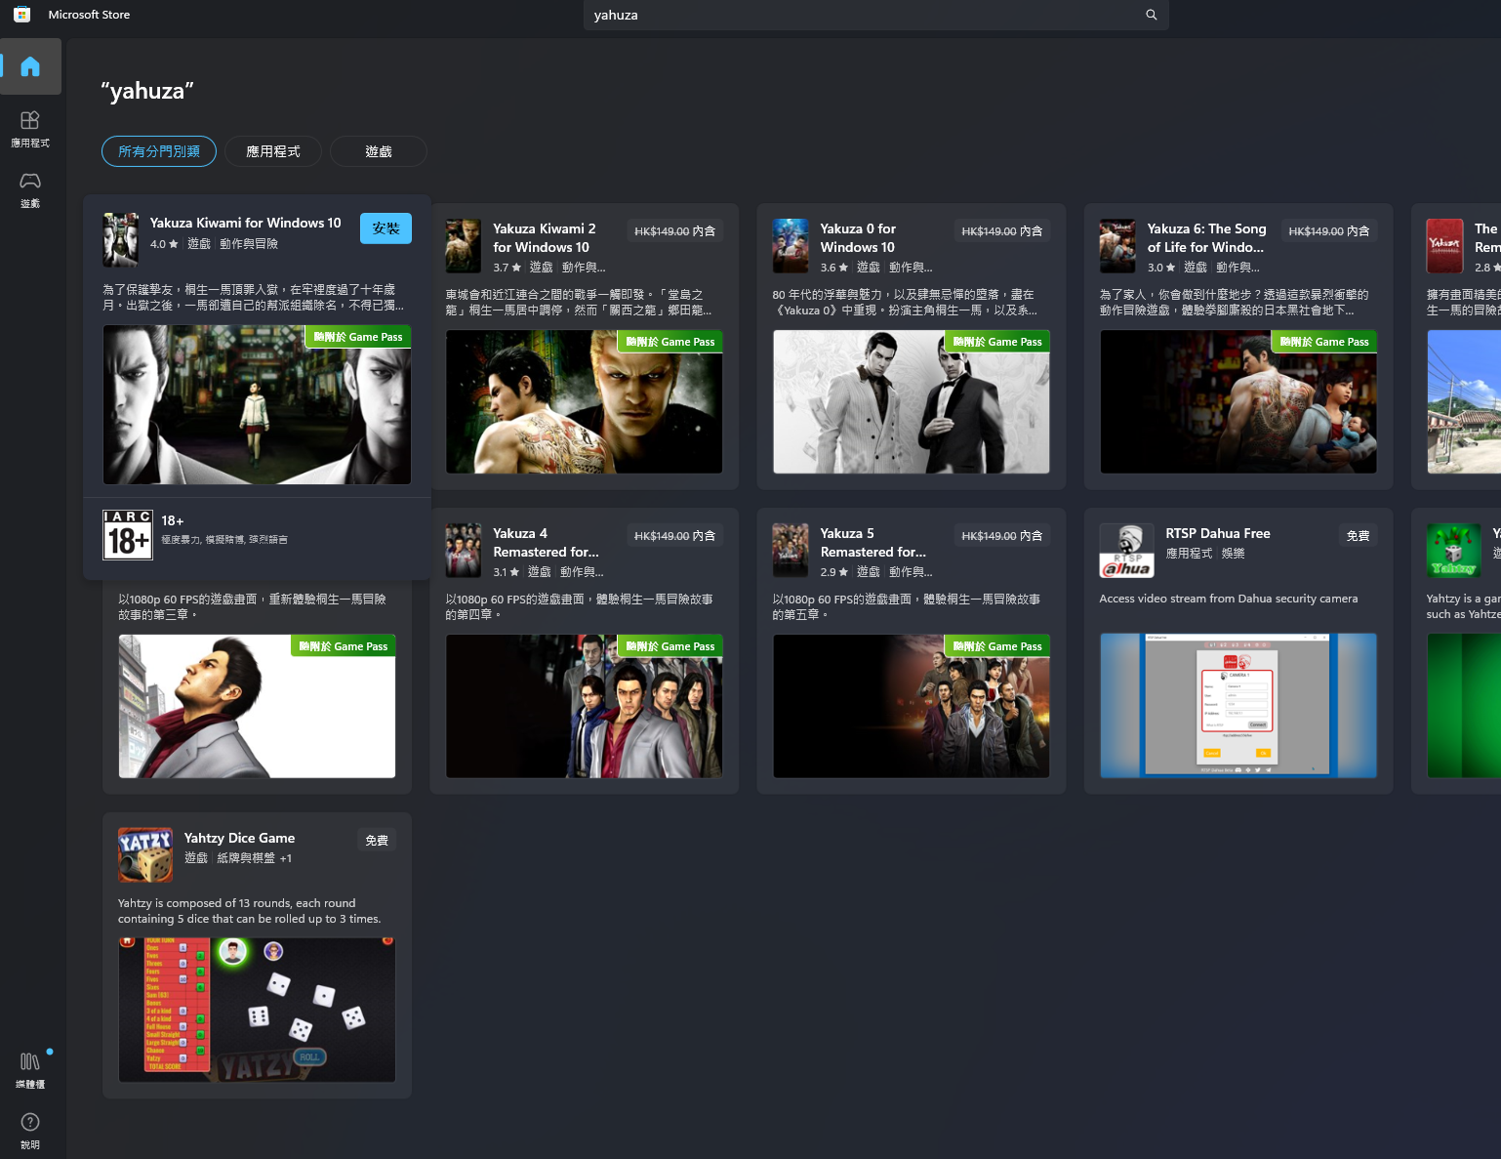This screenshot has height=1159, width=1501.
Task: Open Yakuza 6 Song of Life icon
Action: (x=1117, y=246)
